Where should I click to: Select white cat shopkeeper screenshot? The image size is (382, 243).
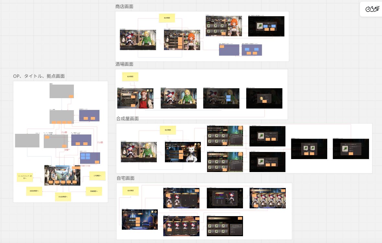pos(183,152)
